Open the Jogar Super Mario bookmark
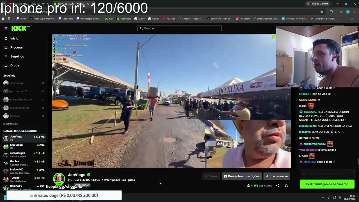 coord(42,19)
